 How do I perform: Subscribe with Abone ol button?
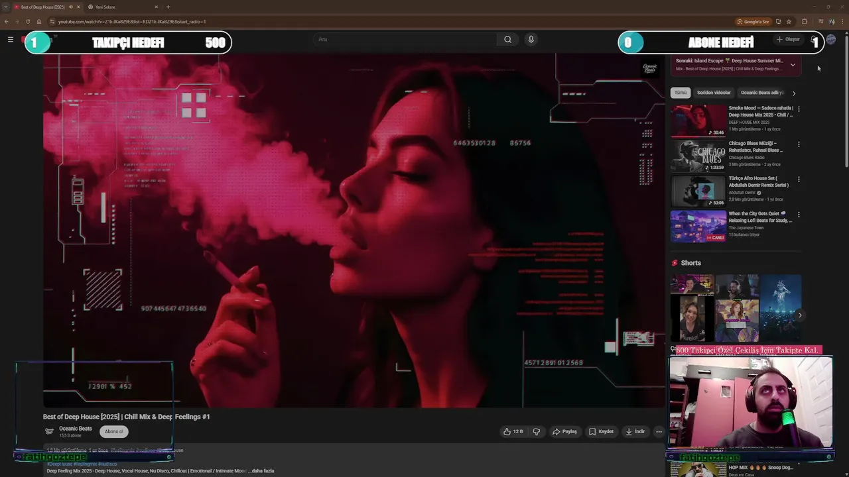pos(114,431)
